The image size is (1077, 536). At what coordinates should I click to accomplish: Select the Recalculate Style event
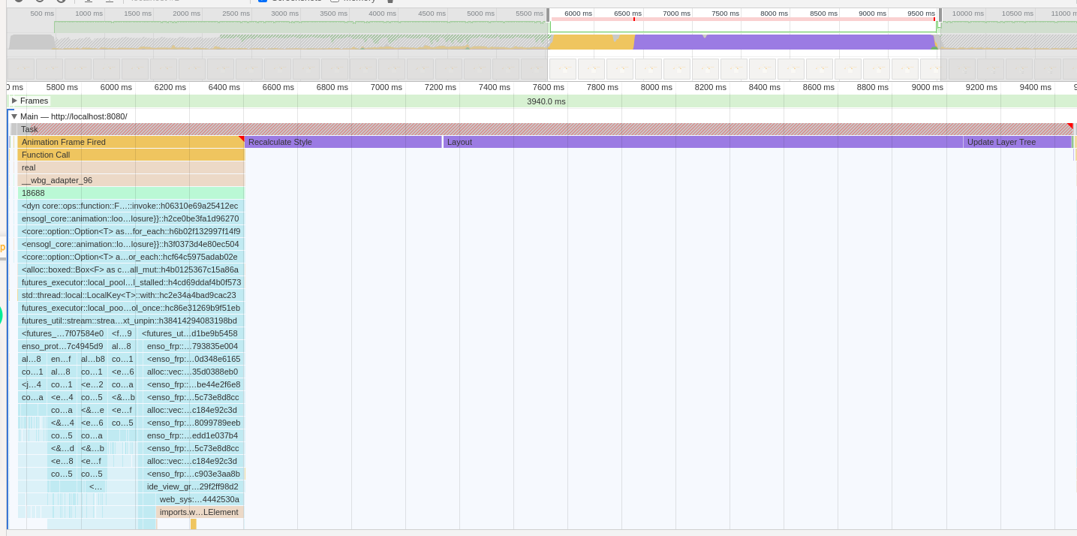click(343, 142)
